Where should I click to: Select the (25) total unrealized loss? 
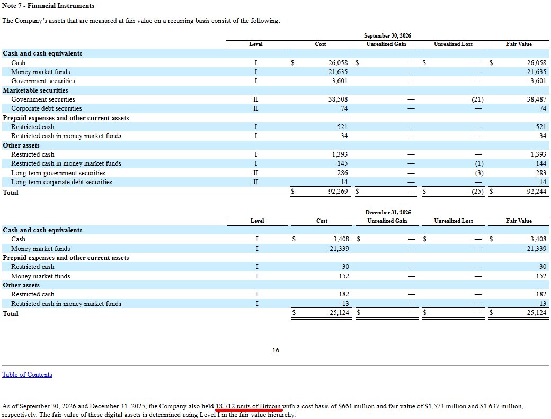tap(477, 192)
